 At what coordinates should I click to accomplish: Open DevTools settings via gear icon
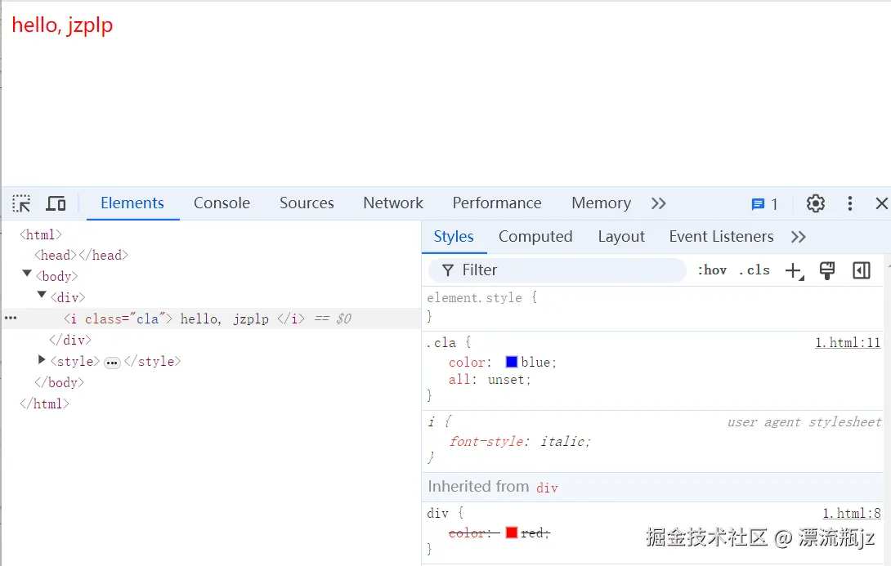815,203
